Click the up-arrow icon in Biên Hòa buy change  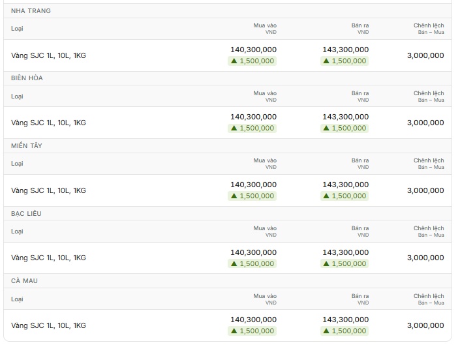tap(234, 128)
